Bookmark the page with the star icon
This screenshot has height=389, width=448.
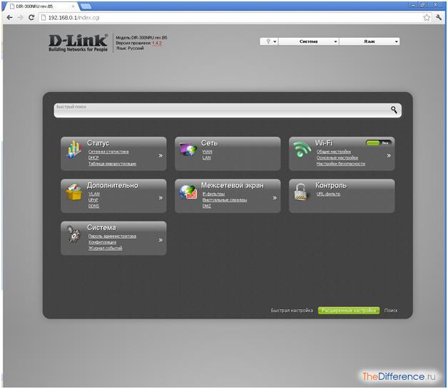pos(427,18)
